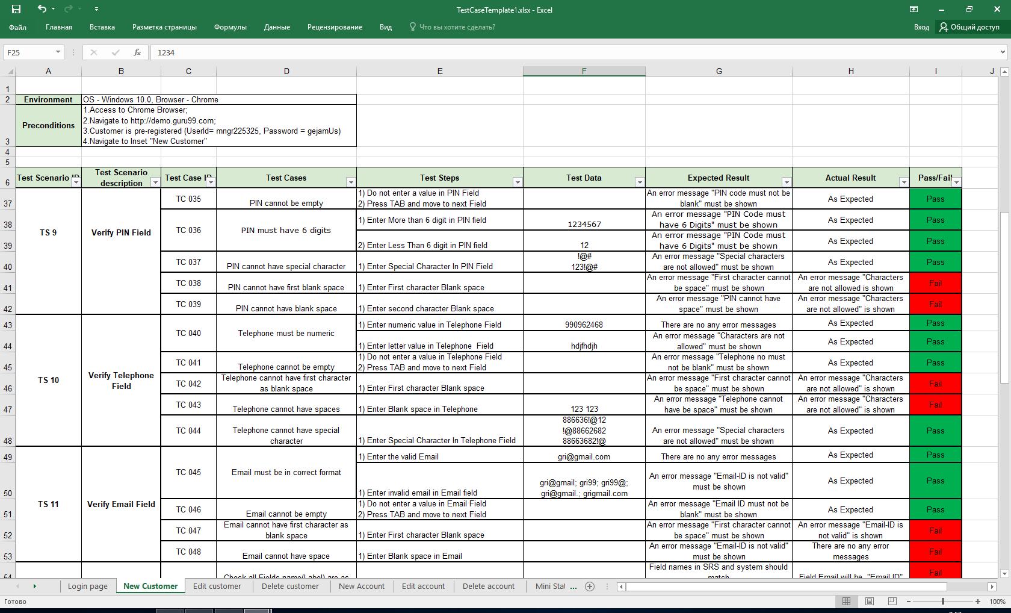The height and width of the screenshot is (613, 1011).
Task: Switch to Page Layout view in the status bar
Action: tap(870, 601)
